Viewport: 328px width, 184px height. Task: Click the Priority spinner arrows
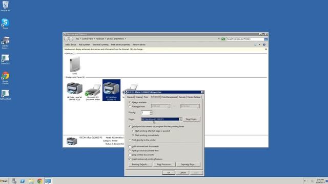(x=151, y=112)
